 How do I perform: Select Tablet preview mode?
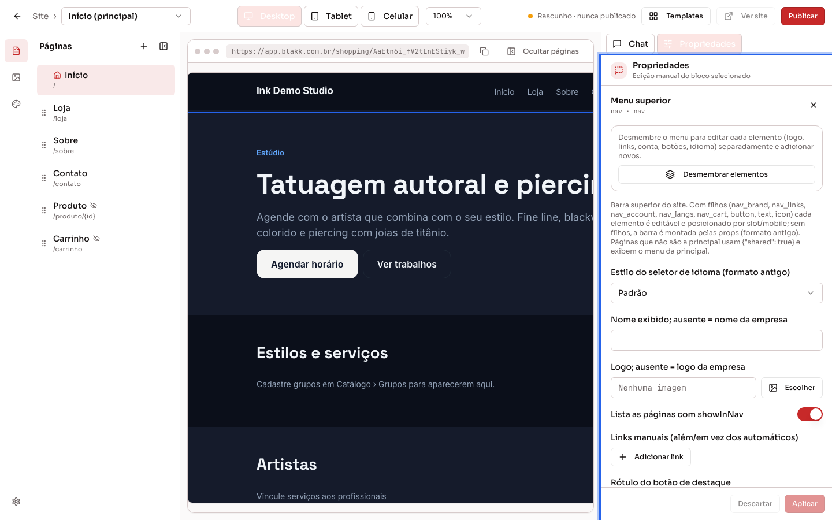(331, 16)
